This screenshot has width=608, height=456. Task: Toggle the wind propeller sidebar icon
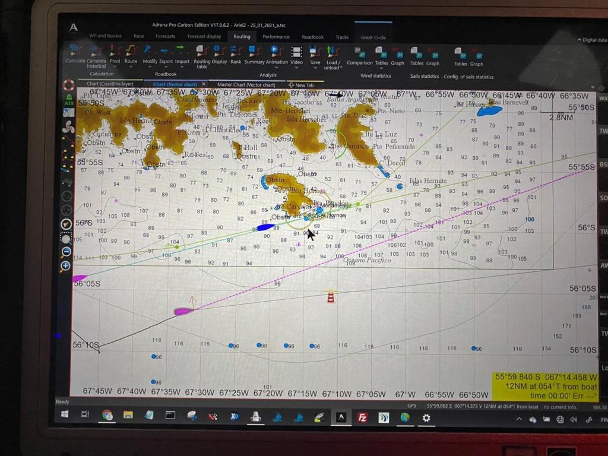[68, 127]
